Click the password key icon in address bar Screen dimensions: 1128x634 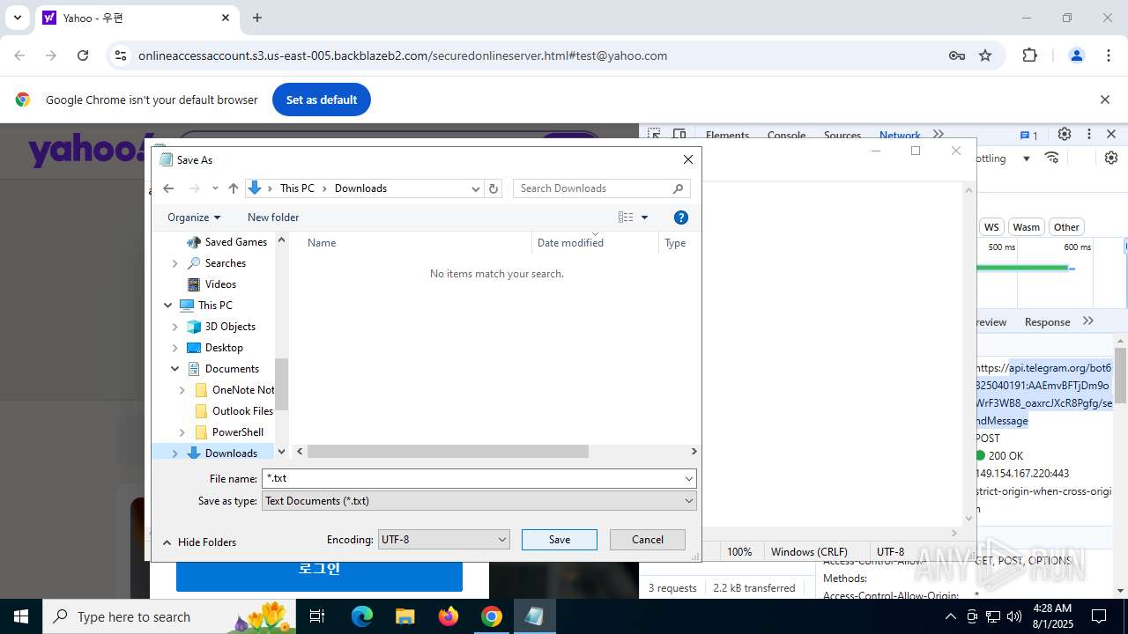[x=957, y=55]
